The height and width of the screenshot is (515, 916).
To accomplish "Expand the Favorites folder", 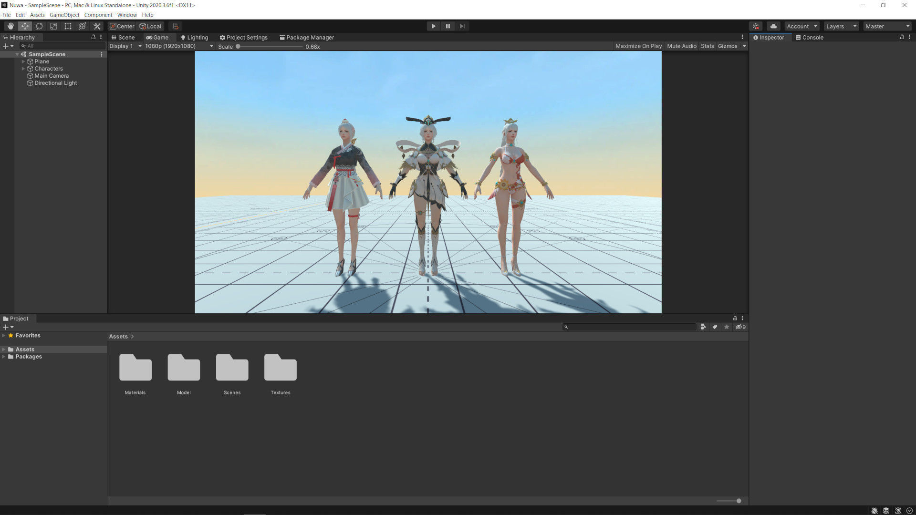I will pos(3,336).
